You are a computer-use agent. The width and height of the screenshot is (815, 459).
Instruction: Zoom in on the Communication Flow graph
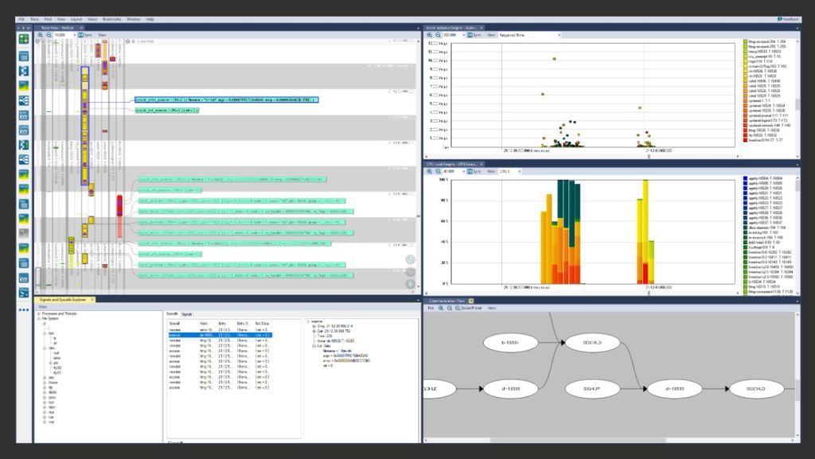441,308
